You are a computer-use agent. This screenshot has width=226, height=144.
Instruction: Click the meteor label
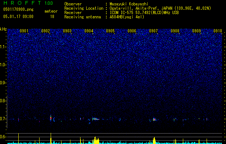51,11
